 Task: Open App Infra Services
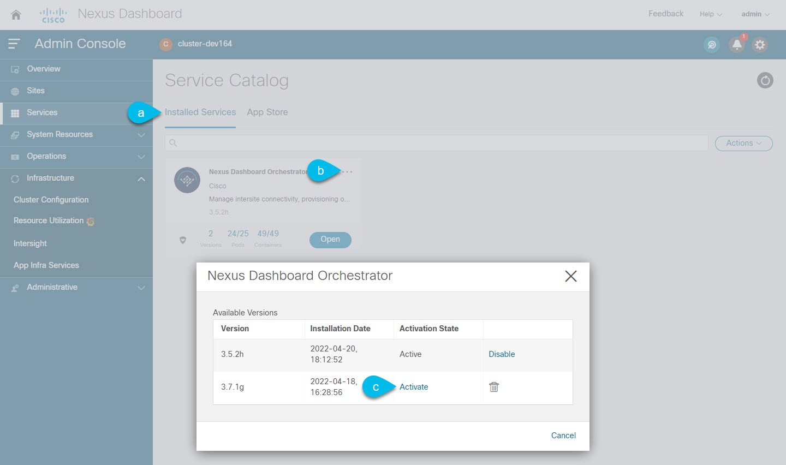pos(46,265)
